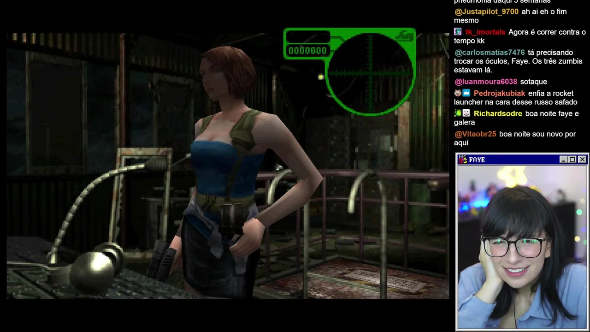Click the badge icon beside tk_imortals

click(x=458, y=32)
